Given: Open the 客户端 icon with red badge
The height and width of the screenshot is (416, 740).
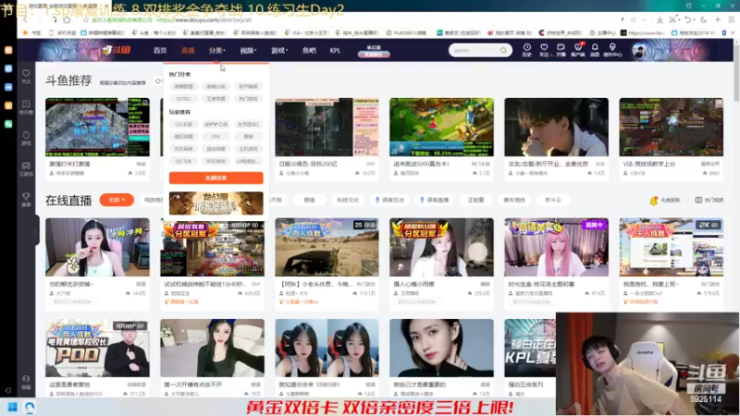Looking at the screenshot, I should pos(577,50).
